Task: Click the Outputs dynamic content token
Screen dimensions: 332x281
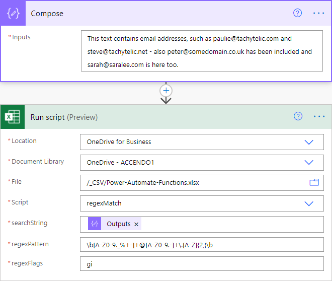Action: [x=118, y=224]
